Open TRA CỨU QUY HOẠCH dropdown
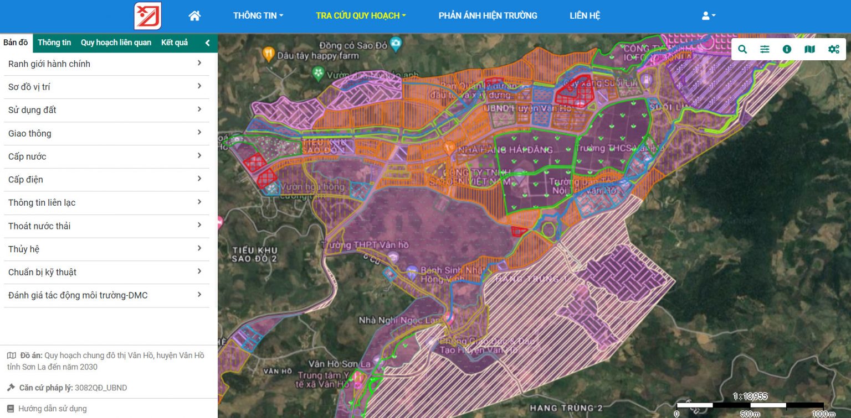Viewport: 851px width, 418px height. click(x=361, y=16)
